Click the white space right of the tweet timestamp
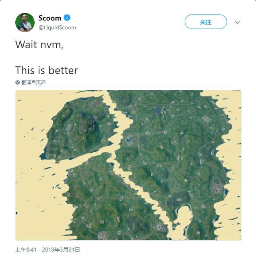This screenshot has width=256, height=258. [161, 250]
